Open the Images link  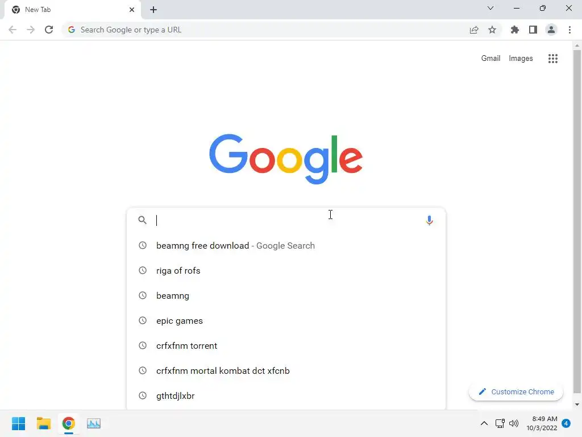tap(521, 59)
